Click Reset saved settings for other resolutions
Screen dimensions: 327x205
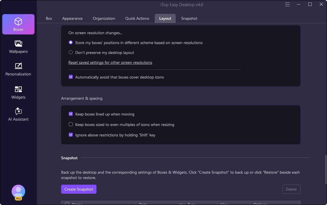110,62
